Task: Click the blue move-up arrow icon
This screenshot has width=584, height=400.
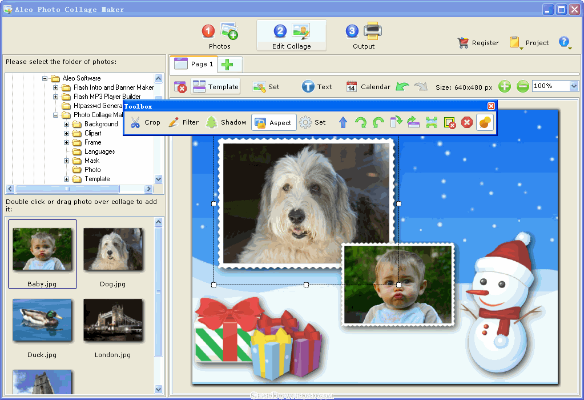Action: coord(343,122)
